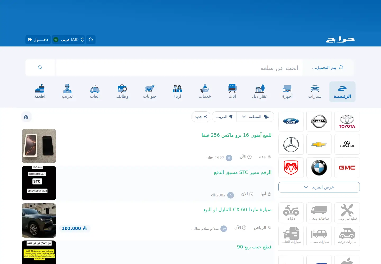This screenshot has width=381, height=264.
Task: Click city tag الرياض
Action: [262, 228]
